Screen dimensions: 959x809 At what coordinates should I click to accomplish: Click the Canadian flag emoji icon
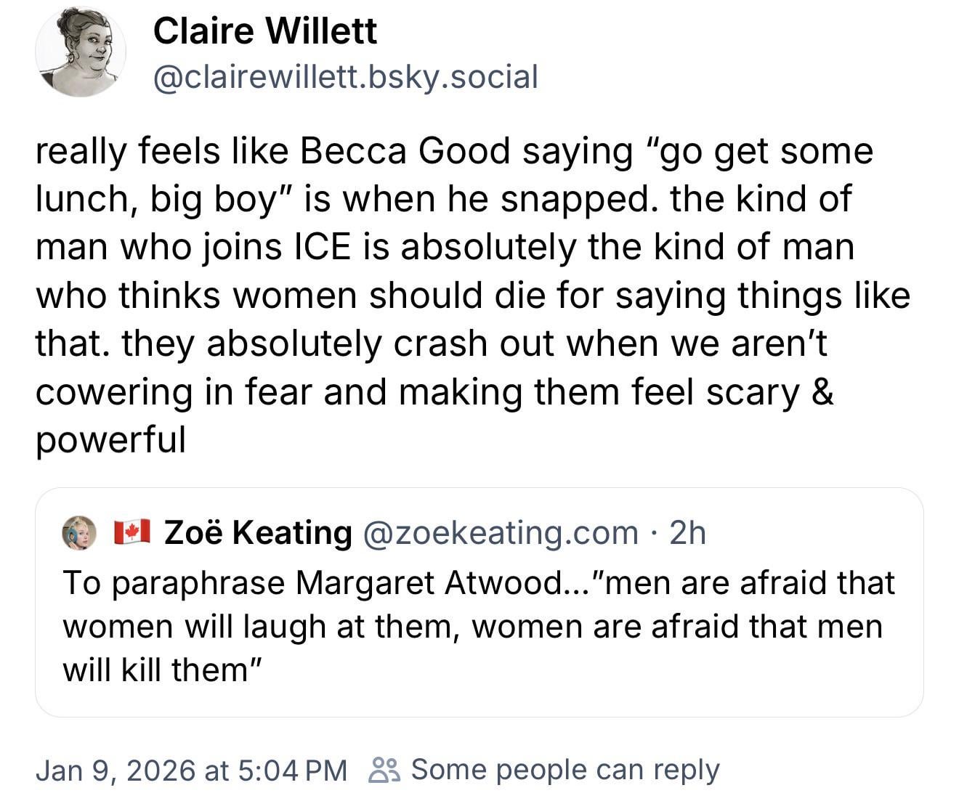tap(132, 532)
